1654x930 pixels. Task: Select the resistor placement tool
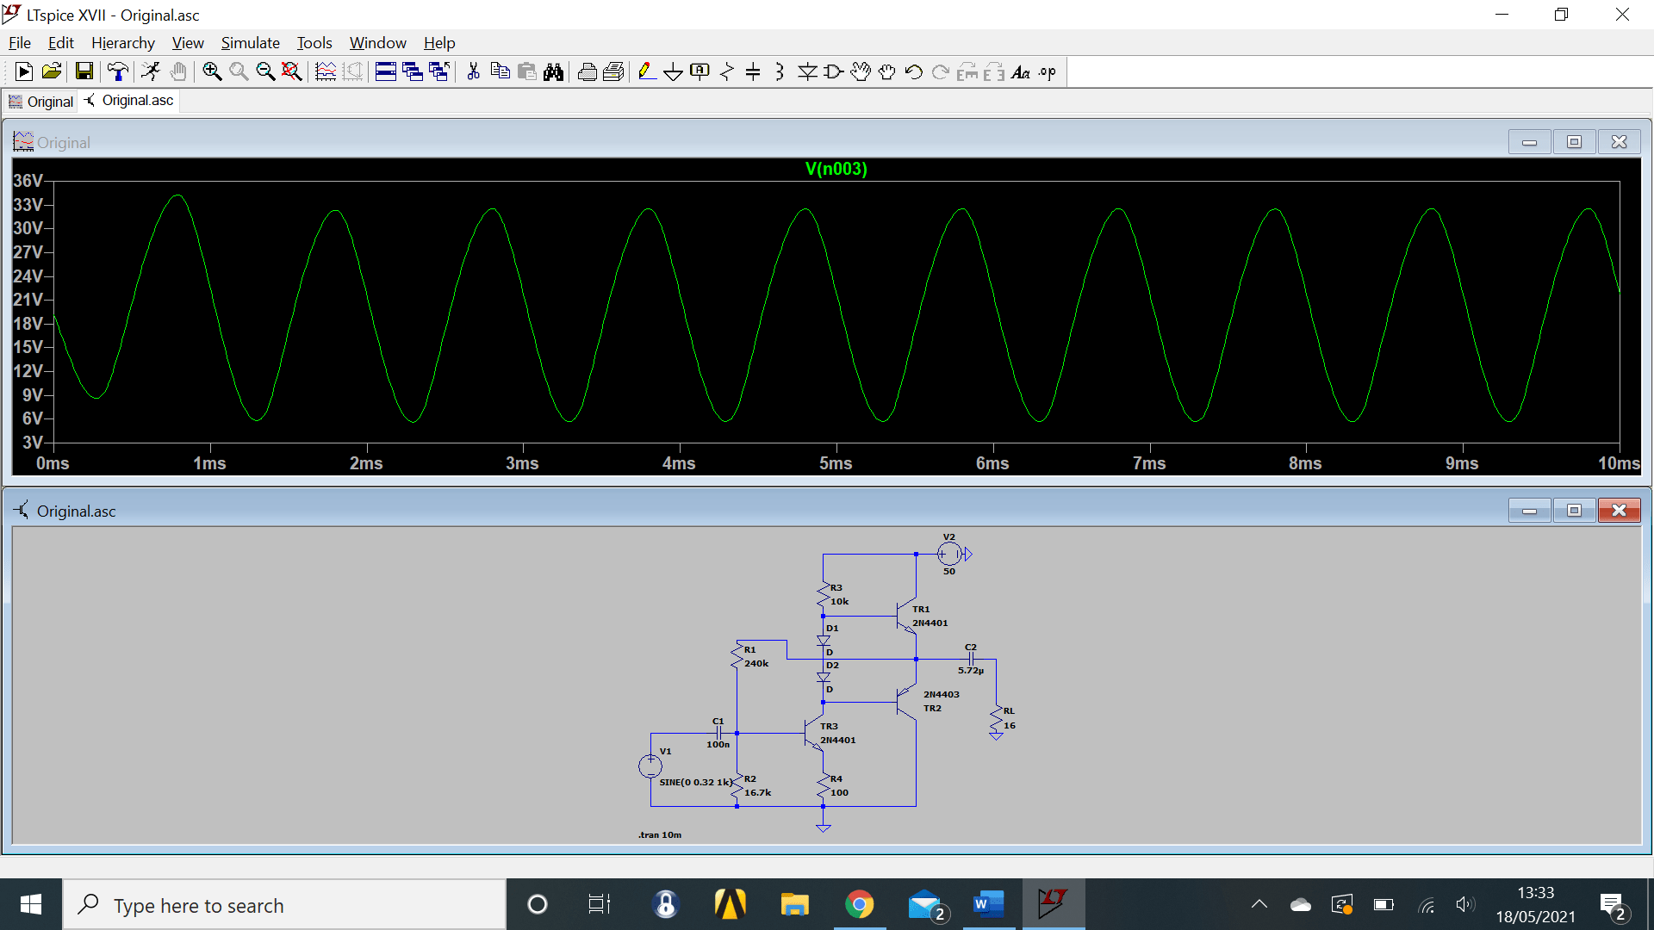tap(726, 71)
